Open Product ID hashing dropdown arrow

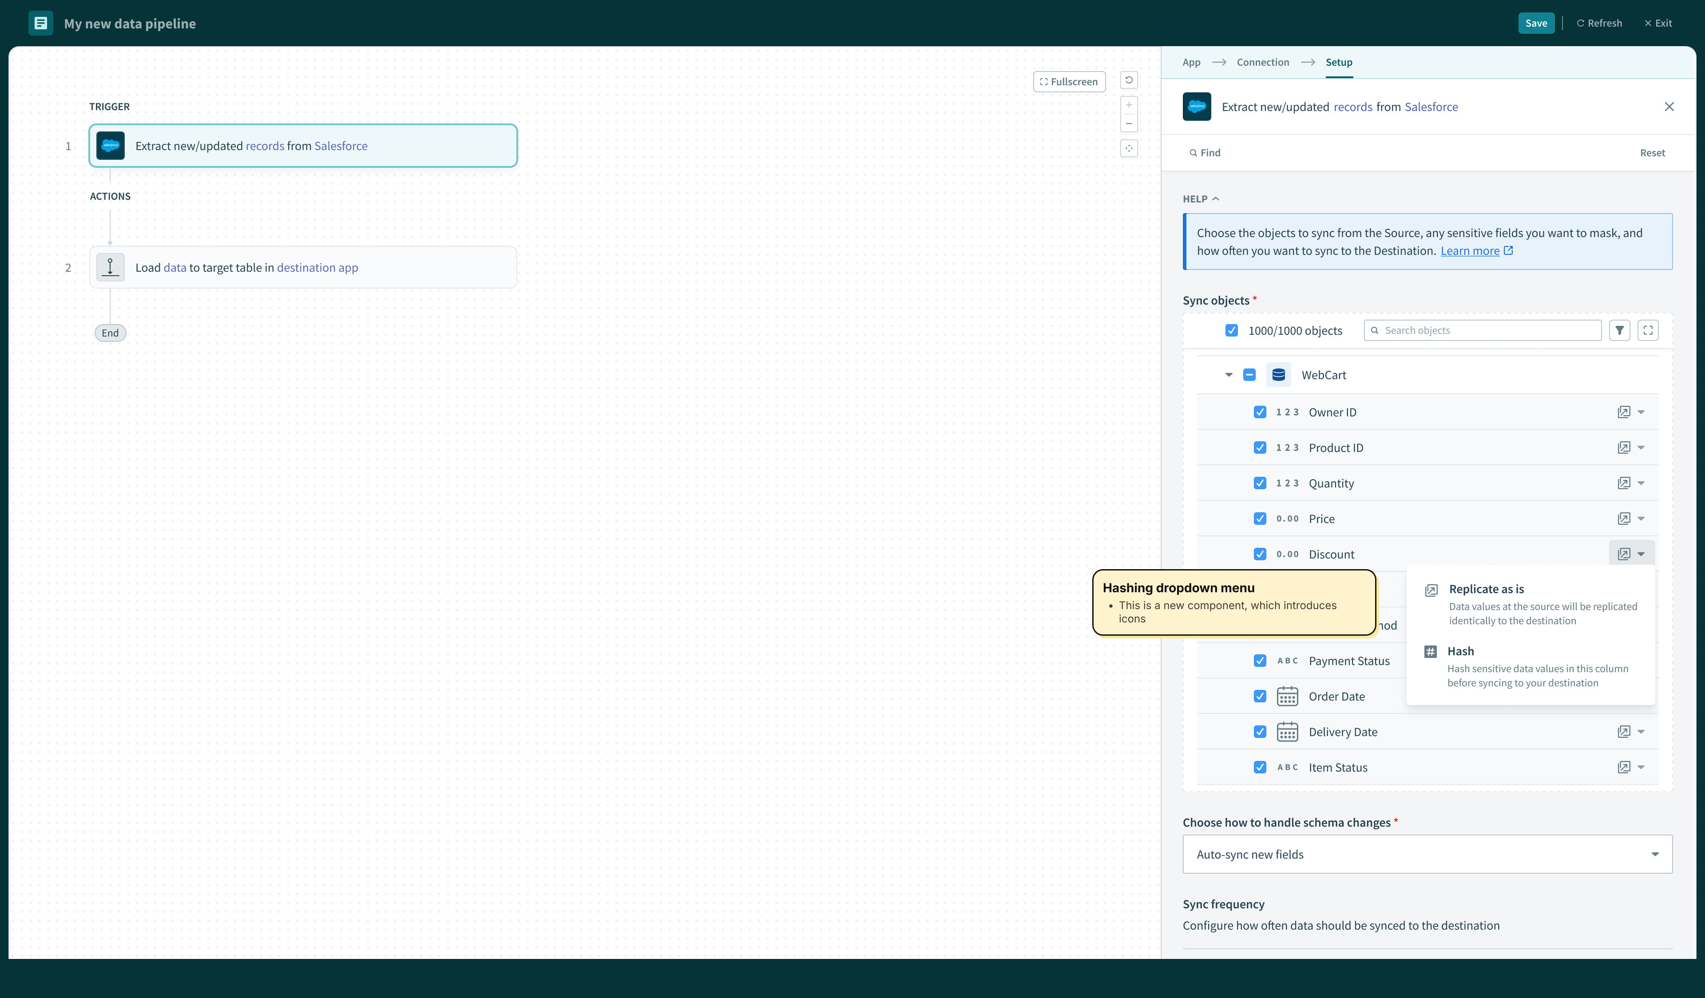[x=1641, y=448]
